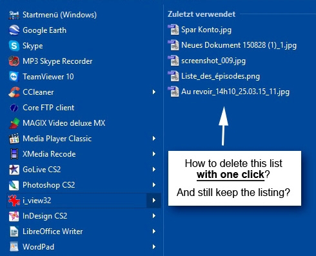Viewport: 316px width, 256px height.
Task: Click the InDesign CS2 butterfly icon
Action: tap(14, 216)
